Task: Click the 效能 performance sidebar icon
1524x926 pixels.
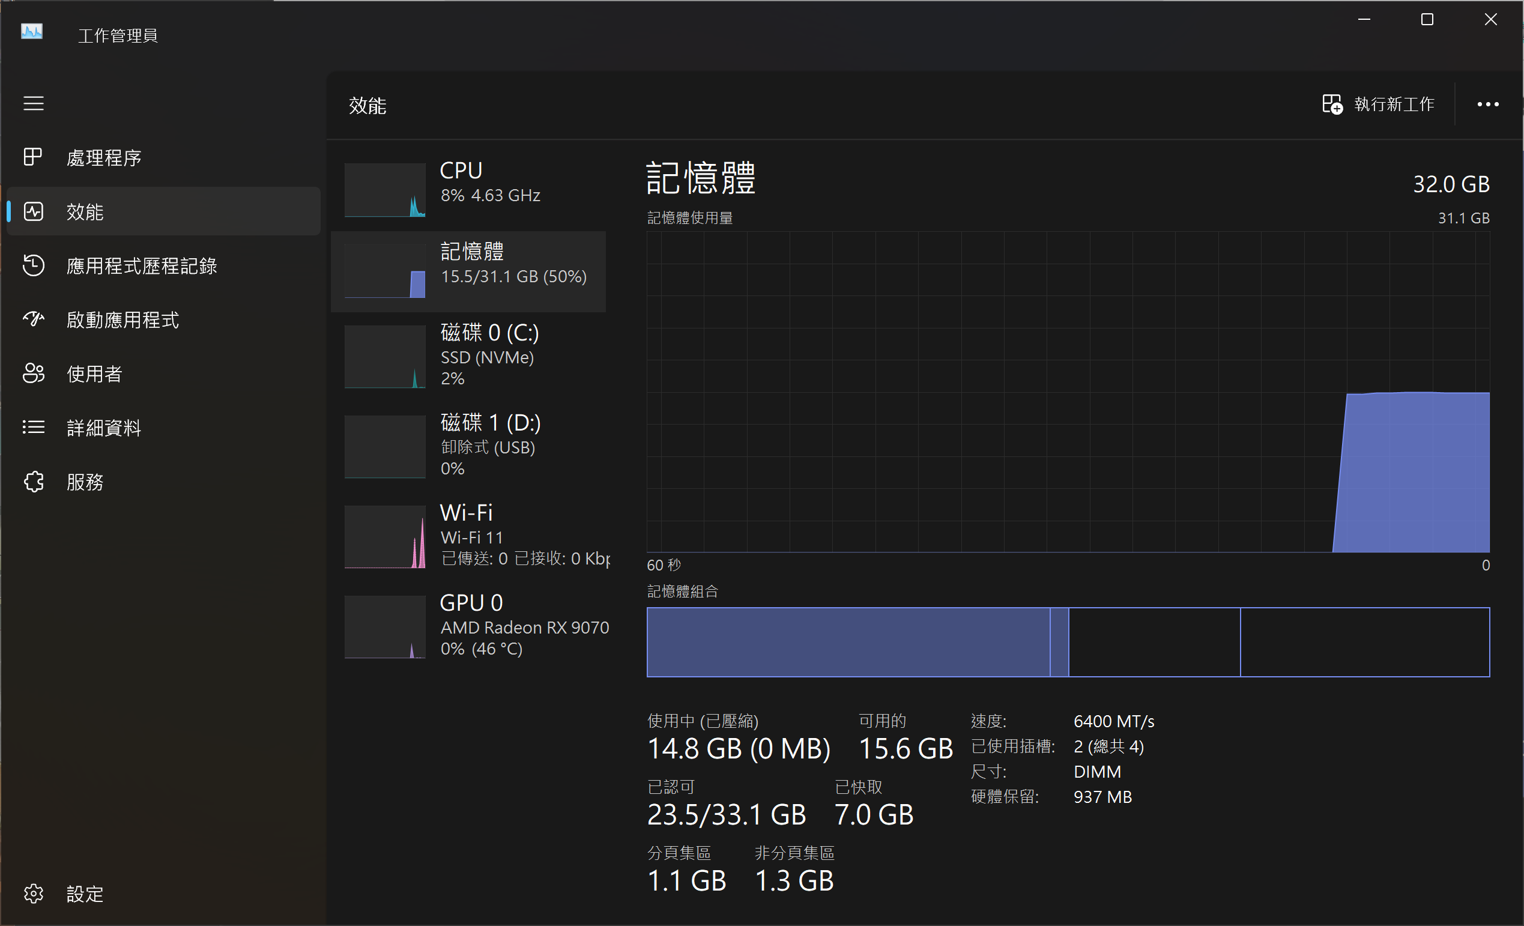Action: click(x=33, y=211)
